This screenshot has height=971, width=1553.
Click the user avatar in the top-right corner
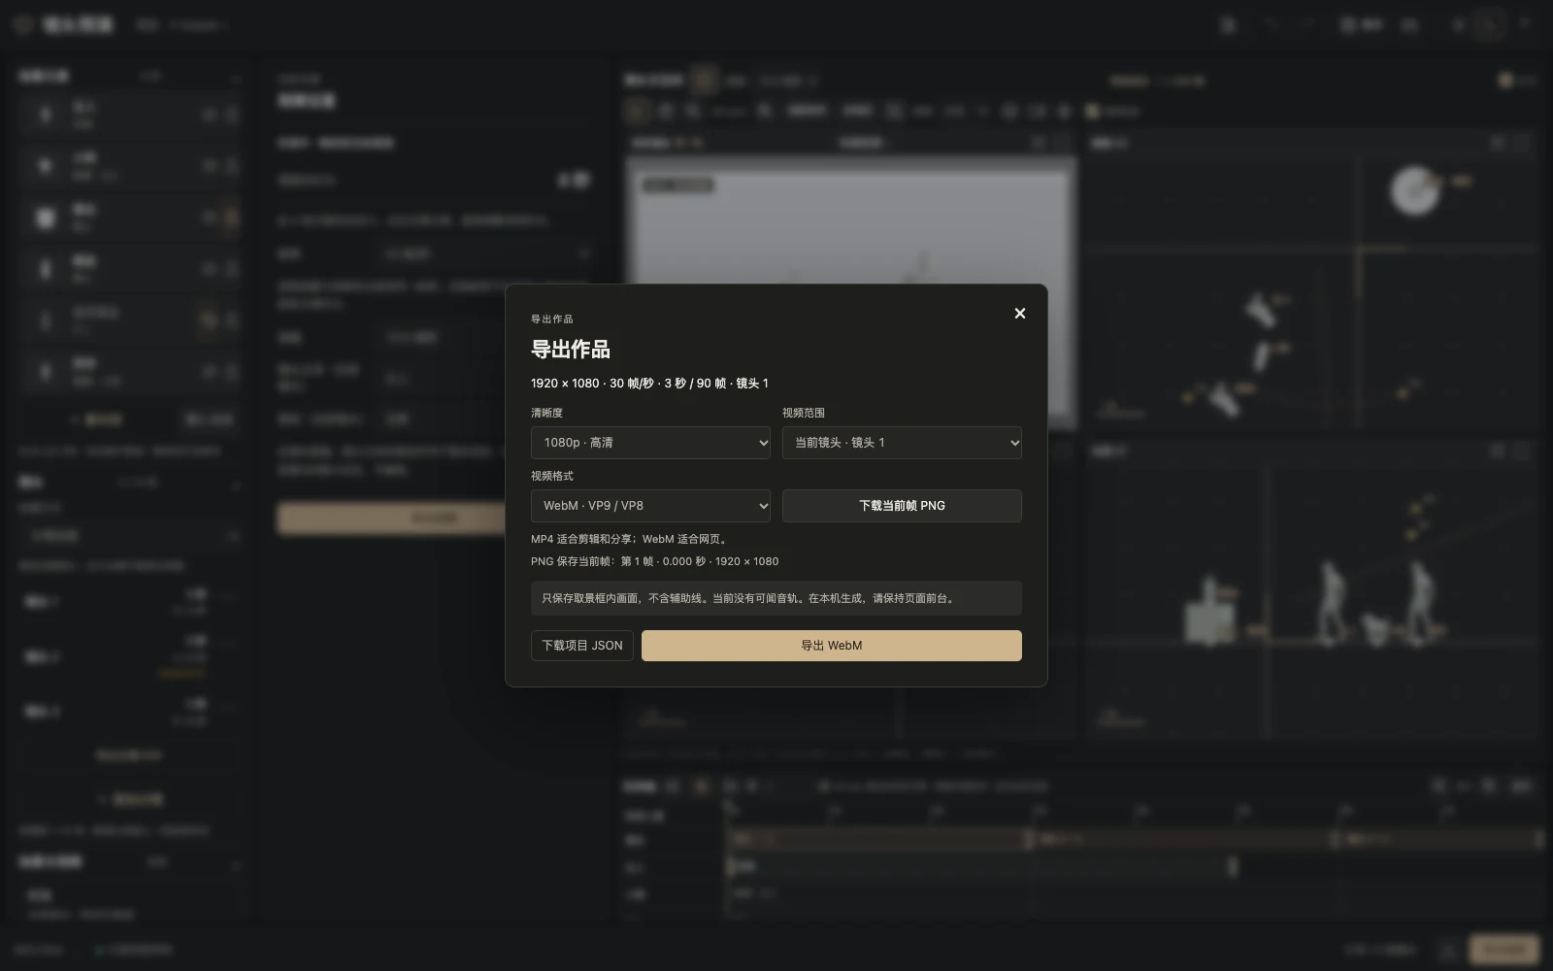coord(1488,24)
